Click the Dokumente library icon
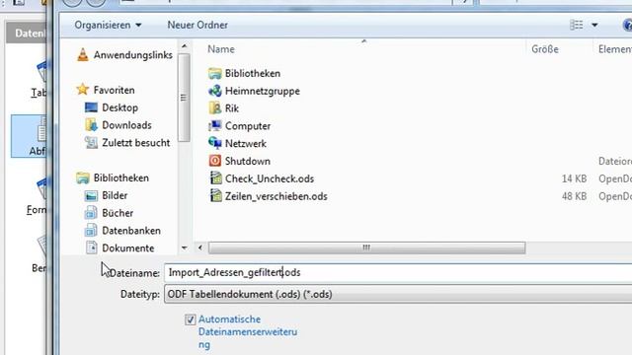This screenshot has width=632, height=355. (x=92, y=248)
